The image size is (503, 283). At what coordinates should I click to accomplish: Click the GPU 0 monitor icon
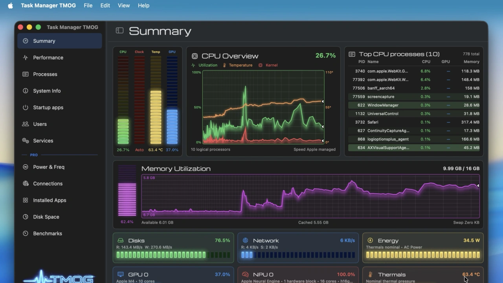pos(121,274)
